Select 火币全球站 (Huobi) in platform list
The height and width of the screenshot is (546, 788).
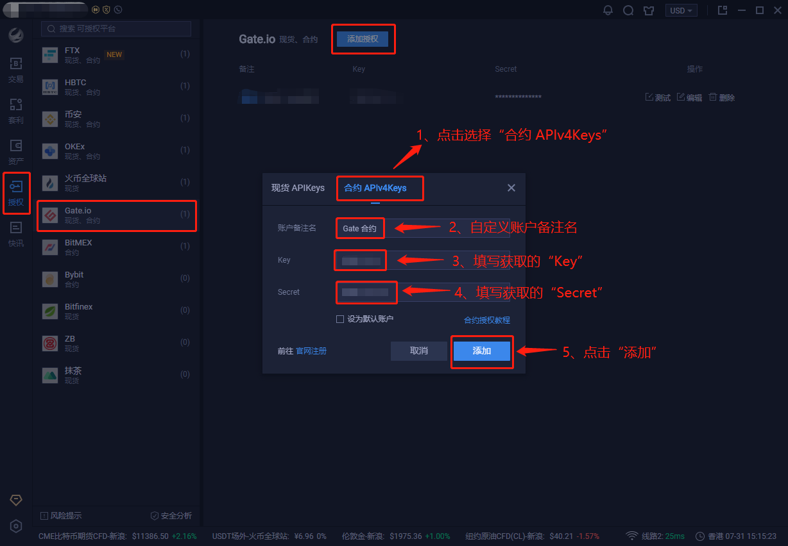(116, 183)
